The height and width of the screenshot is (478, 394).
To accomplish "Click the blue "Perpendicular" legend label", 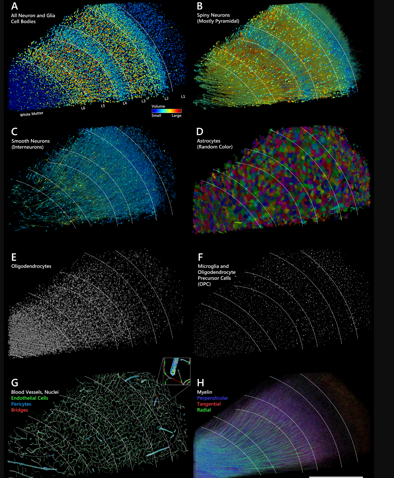I will (212, 398).
